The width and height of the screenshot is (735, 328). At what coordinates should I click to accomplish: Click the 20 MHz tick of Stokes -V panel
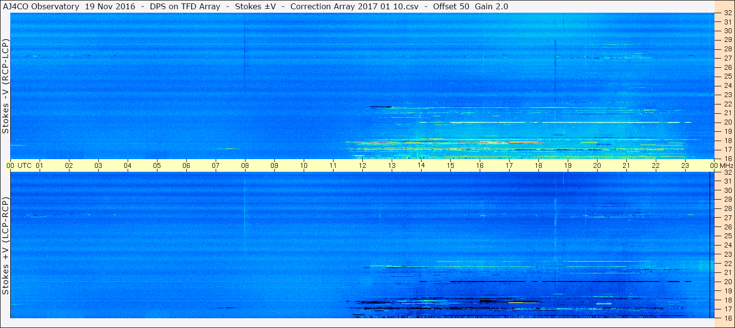coord(727,122)
